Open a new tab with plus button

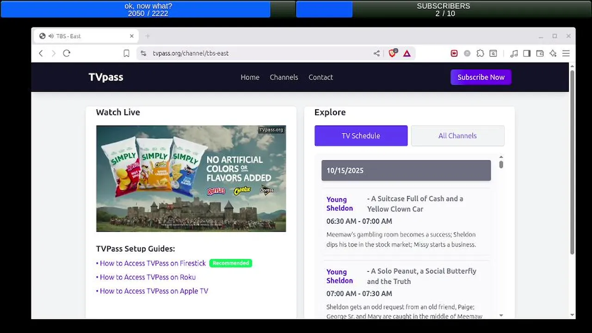tap(148, 36)
